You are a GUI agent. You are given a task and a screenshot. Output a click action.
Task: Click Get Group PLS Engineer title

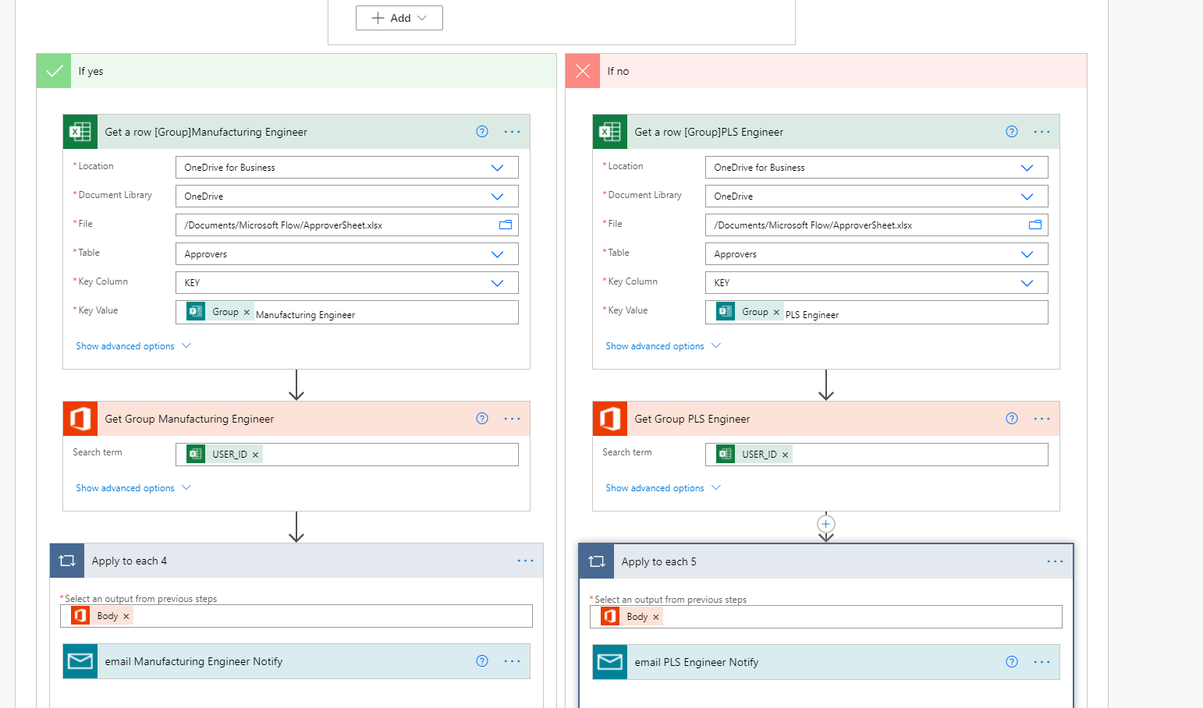point(692,419)
